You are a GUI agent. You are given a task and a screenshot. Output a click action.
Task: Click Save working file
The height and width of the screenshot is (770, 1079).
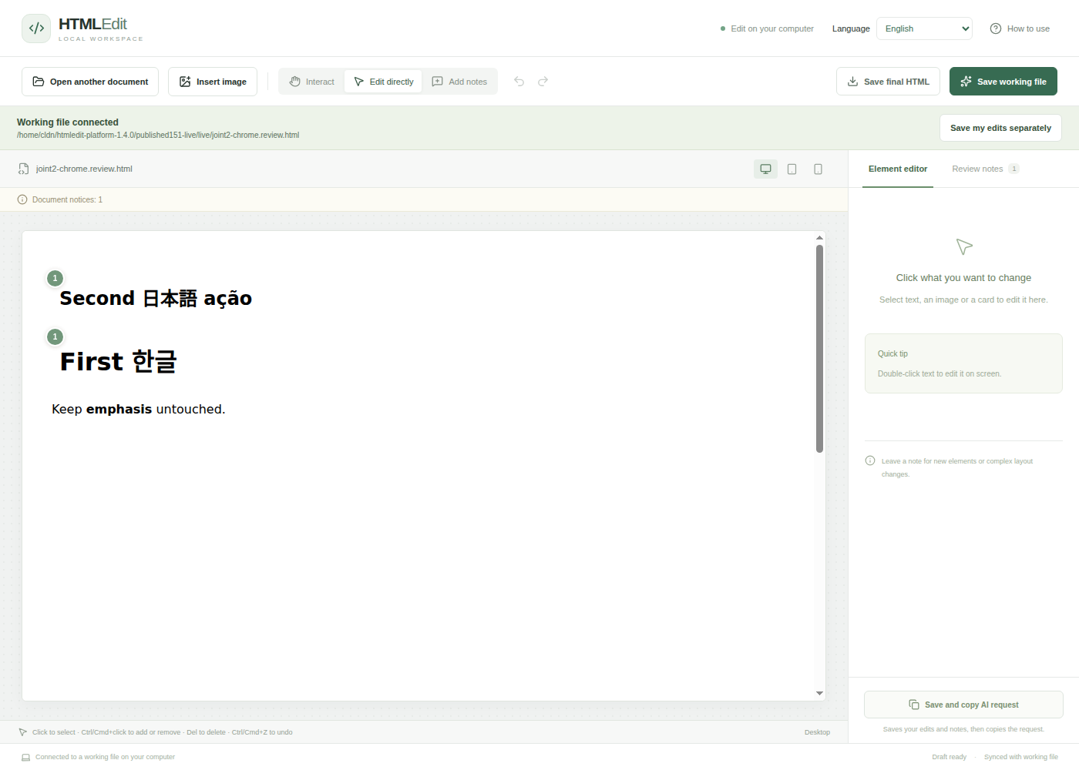point(1003,82)
